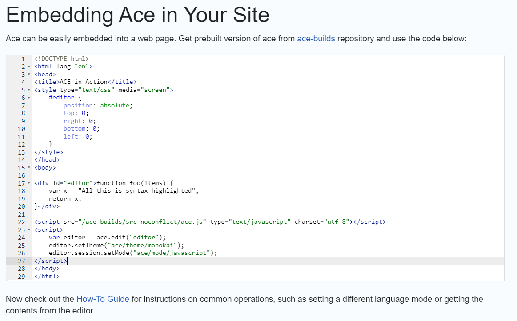517x321 pixels.
Task: Click the 'right' property on line 9
Action: coord(72,121)
